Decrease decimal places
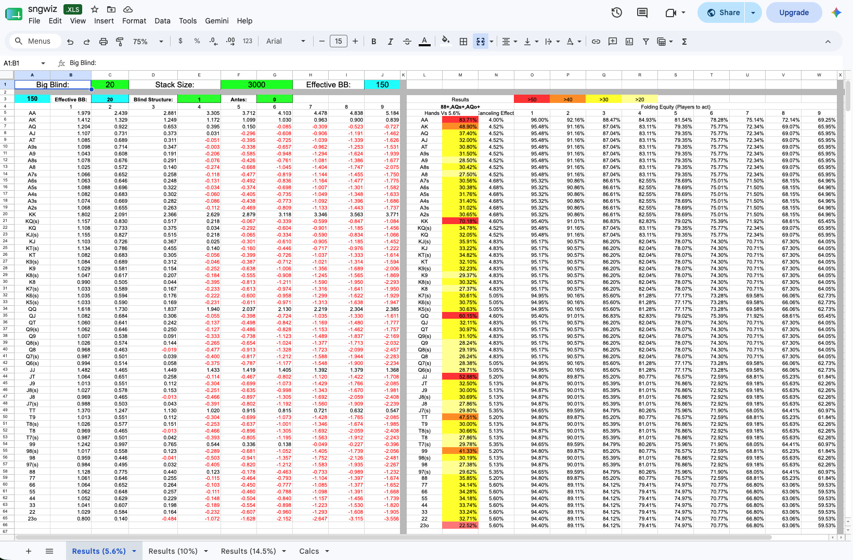Screen dimensions: 853x560 (x=214, y=41)
